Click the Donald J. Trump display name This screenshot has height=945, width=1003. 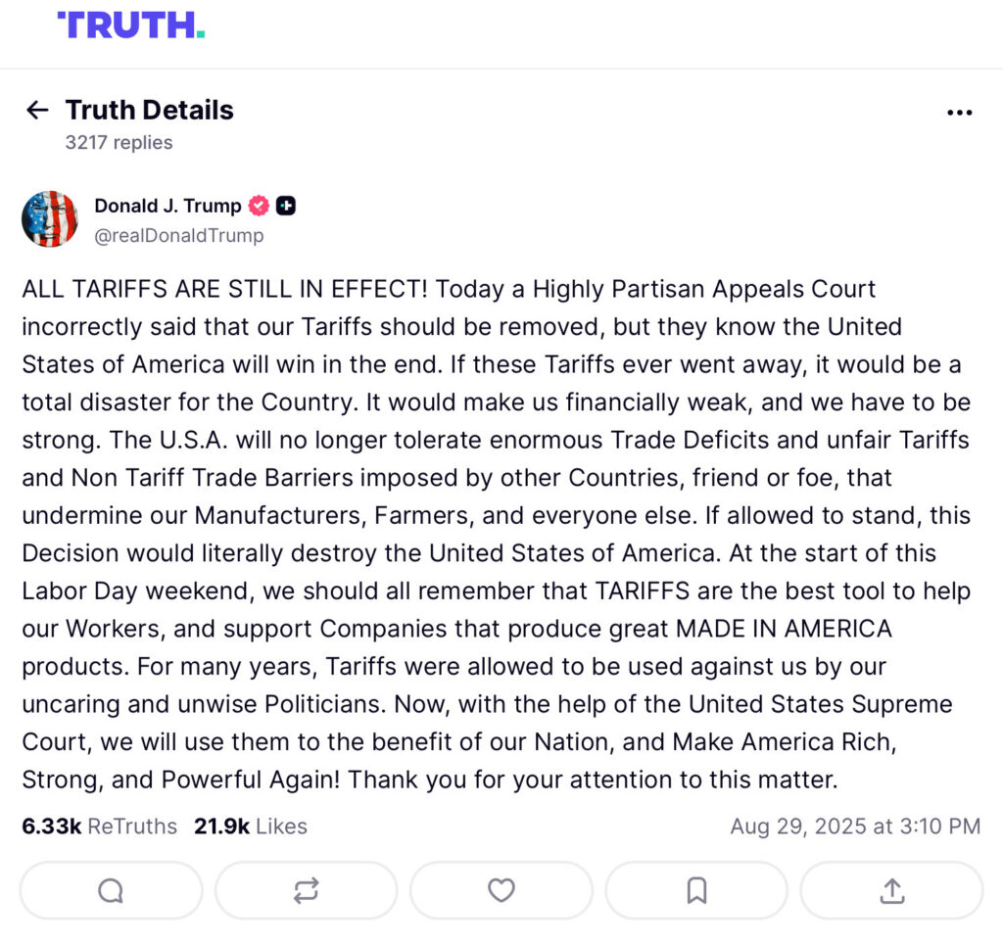(x=167, y=206)
